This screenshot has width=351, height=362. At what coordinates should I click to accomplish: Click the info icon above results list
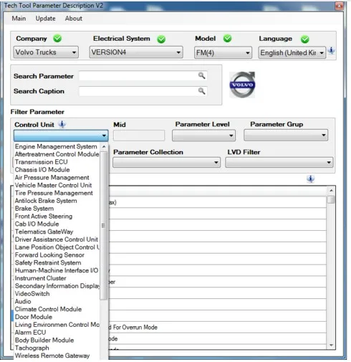310,178
